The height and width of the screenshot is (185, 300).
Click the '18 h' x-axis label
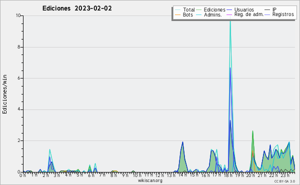point(228,175)
